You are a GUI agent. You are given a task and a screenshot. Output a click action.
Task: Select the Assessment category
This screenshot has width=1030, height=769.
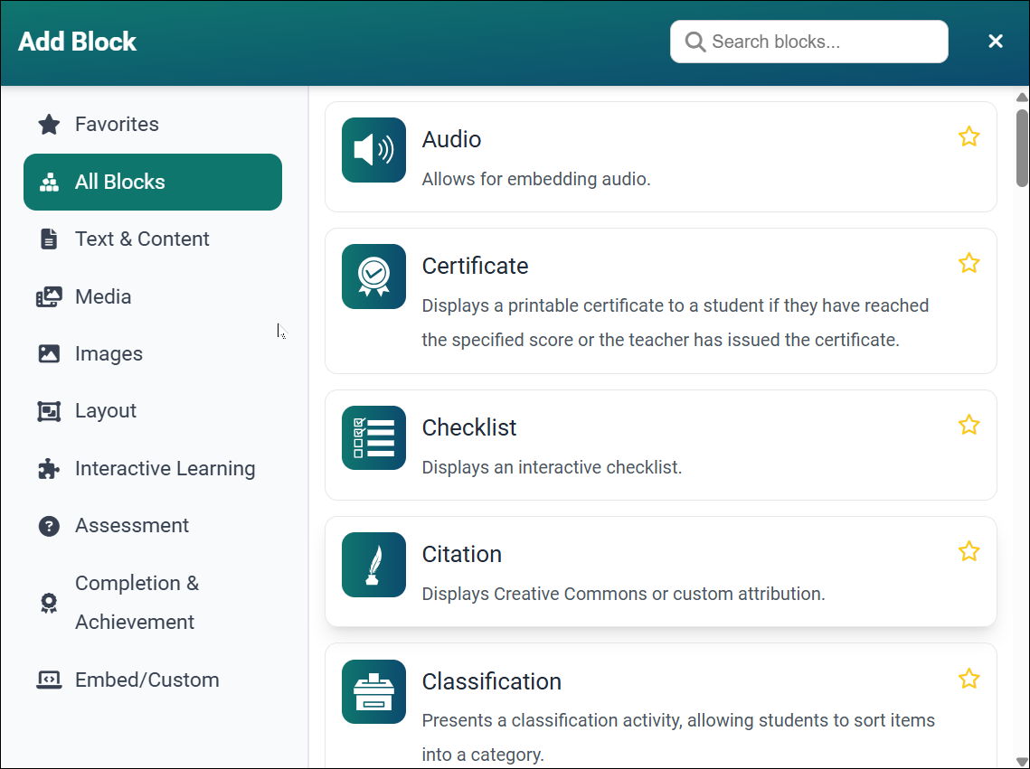point(153,526)
